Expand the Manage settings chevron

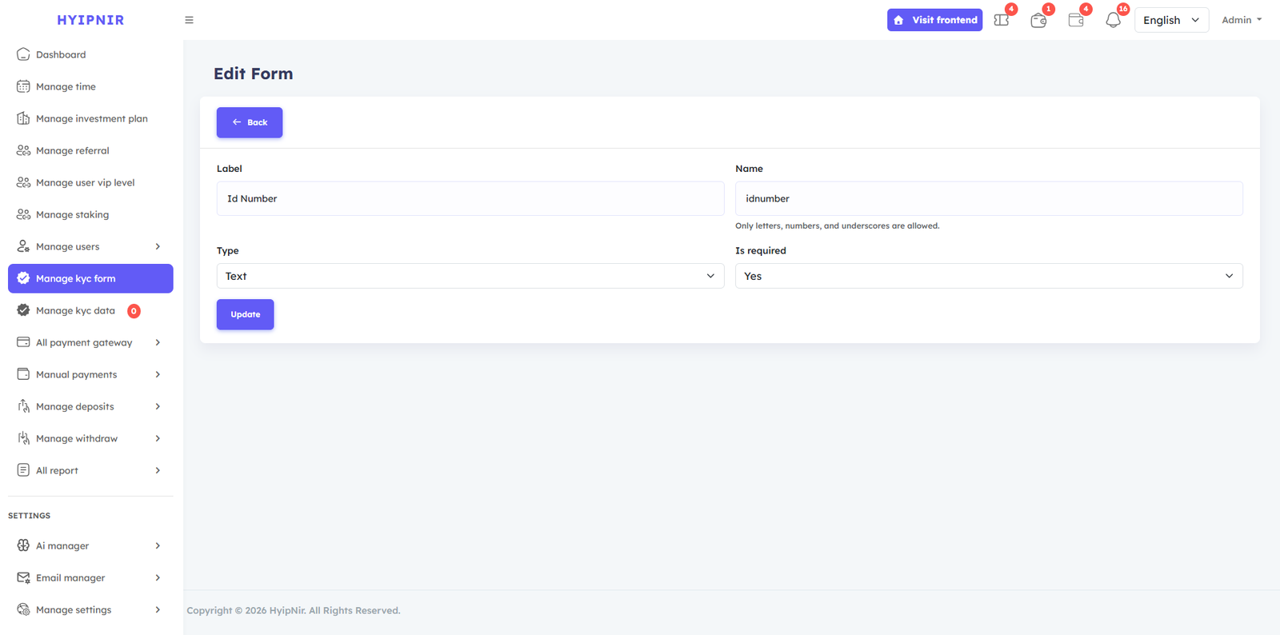click(158, 609)
